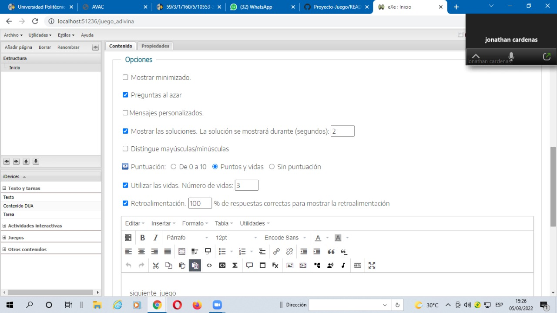The image size is (557, 313).
Task: Toggle paste as text button
Action: pos(195,266)
